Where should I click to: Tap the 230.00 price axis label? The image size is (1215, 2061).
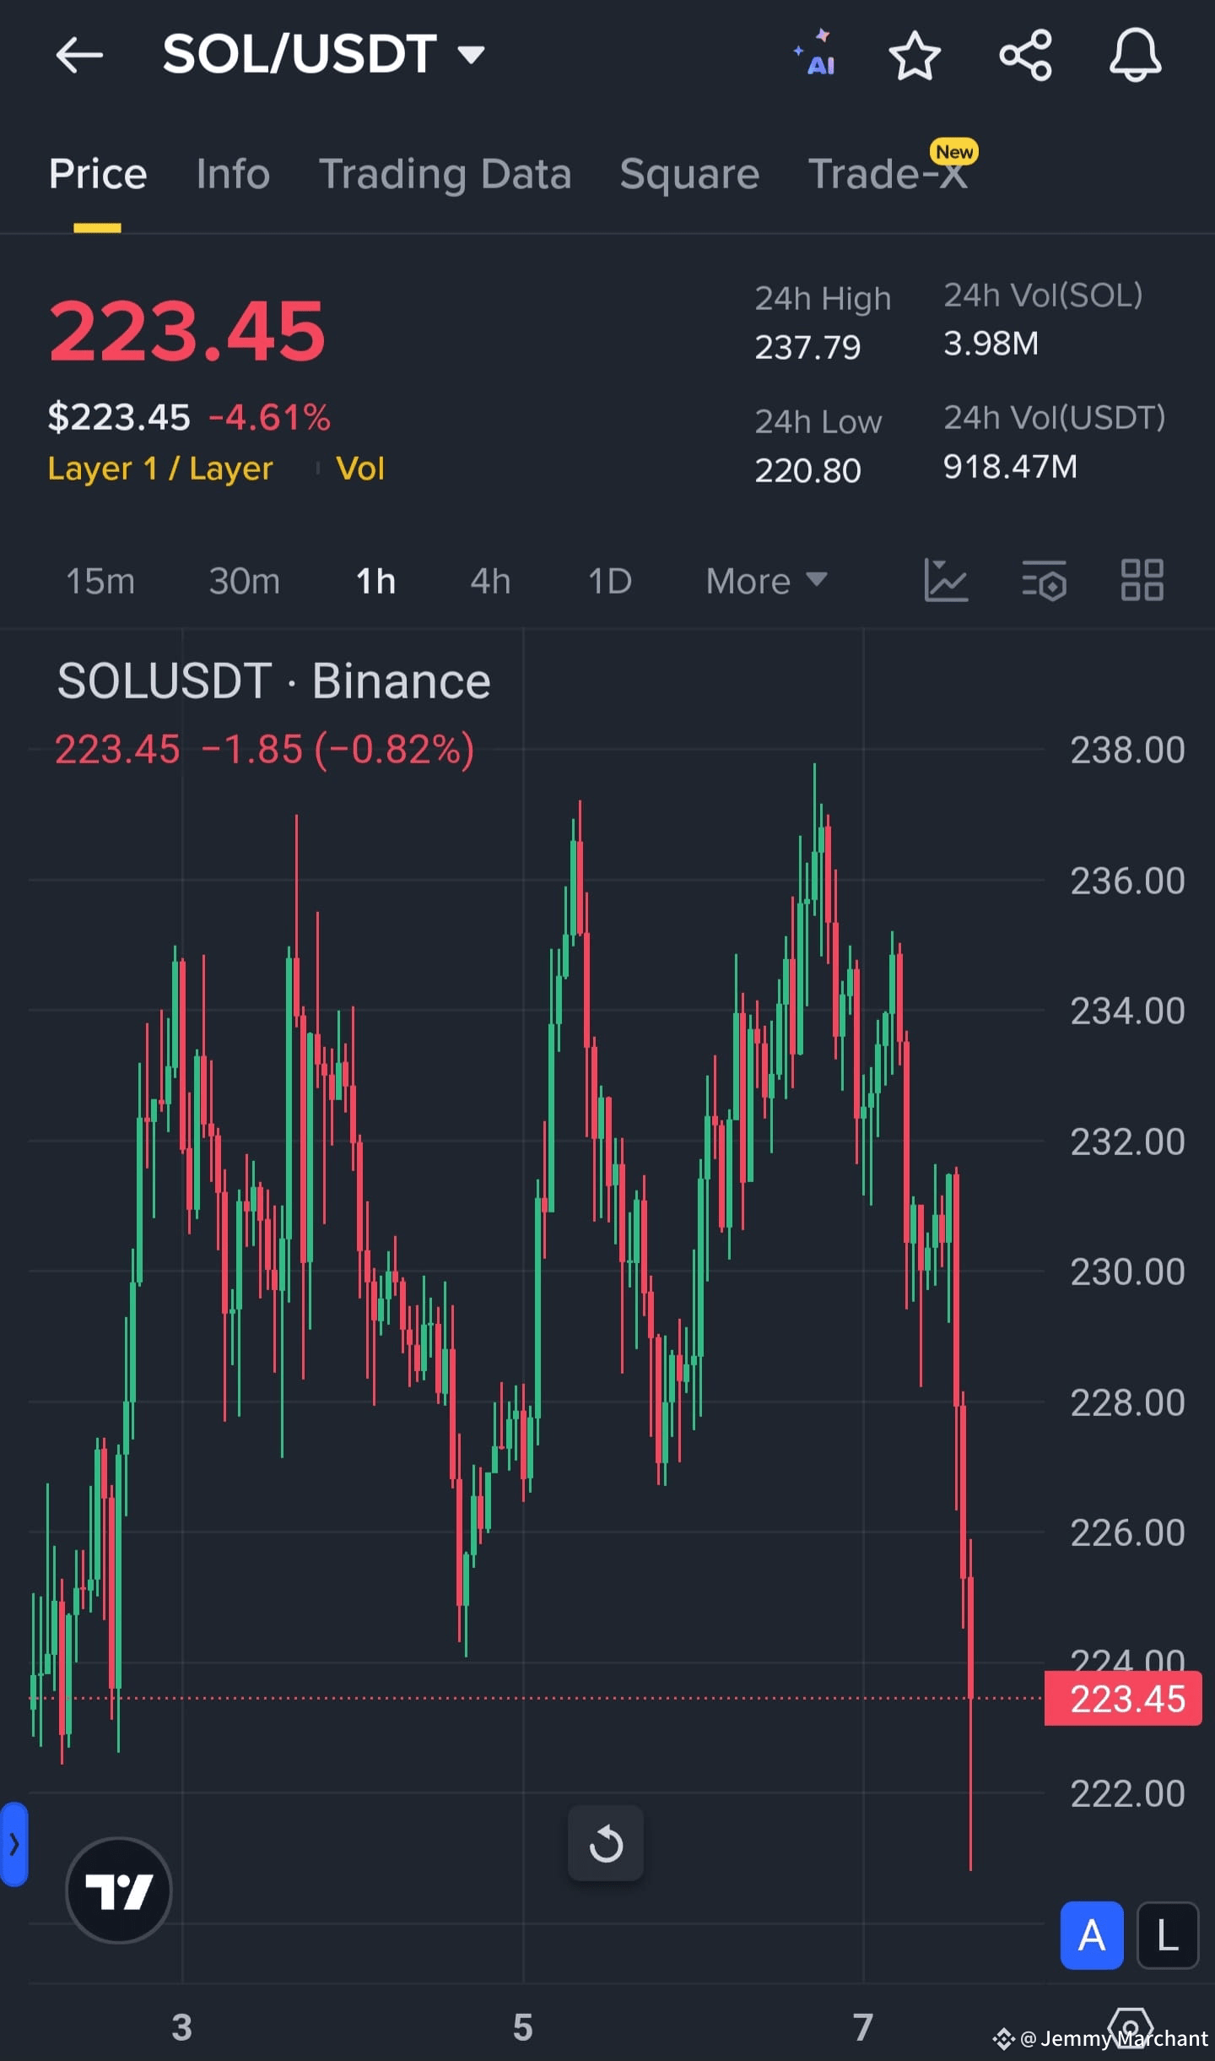click(1127, 1272)
